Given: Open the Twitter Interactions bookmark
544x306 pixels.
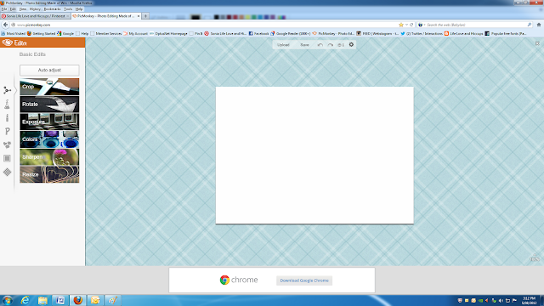Looking at the screenshot, I should (x=422, y=34).
